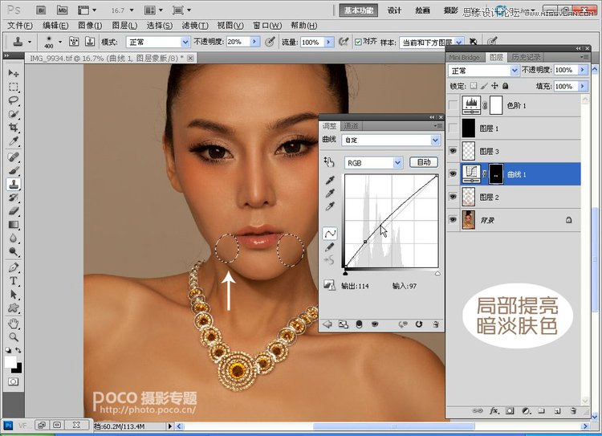602x436 pixels.
Task: Select the Eyedropper tool in toolbox
Action: click(x=14, y=141)
